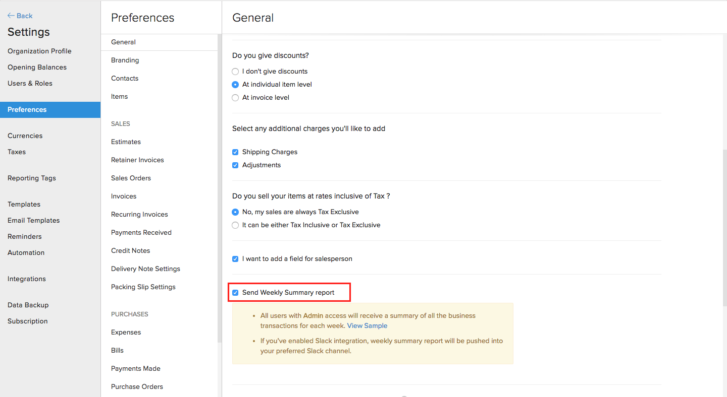This screenshot has height=397, width=727.
Task: Select "I don't give discounts" option
Action: 235,72
